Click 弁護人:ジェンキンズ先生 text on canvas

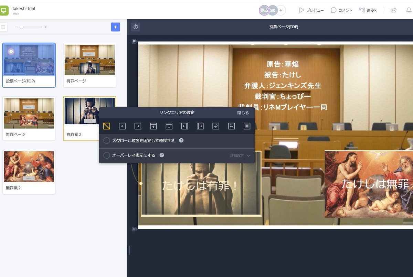pos(283,86)
